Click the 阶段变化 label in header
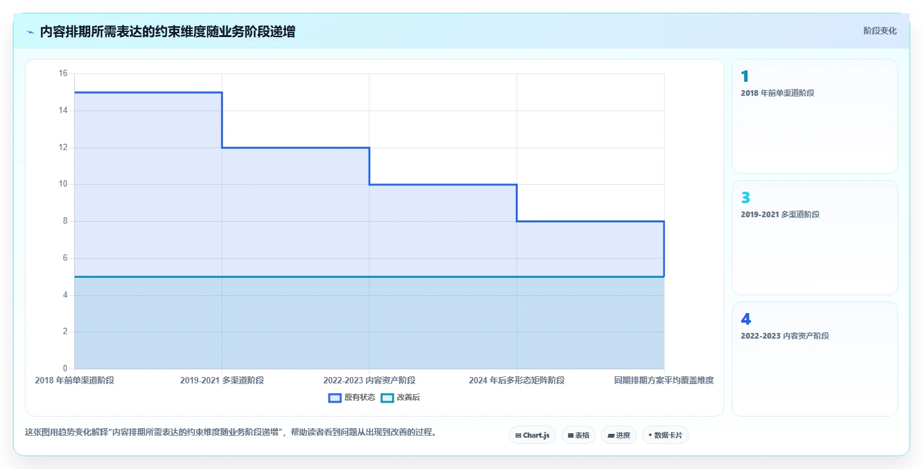 [x=880, y=31]
